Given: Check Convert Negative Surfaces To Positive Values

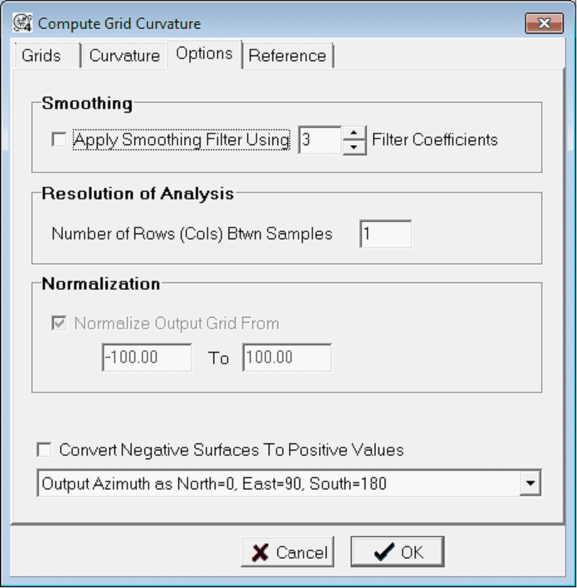Looking at the screenshot, I should pos(45,450).
